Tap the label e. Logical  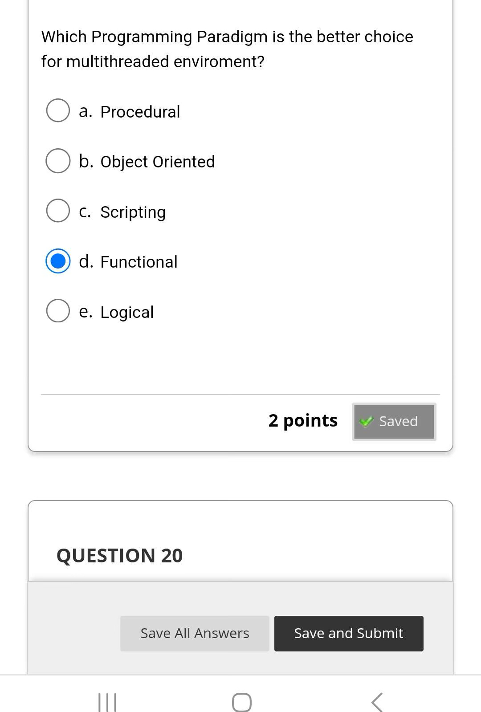pos(116,312)
